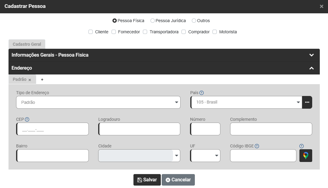
Task: Open the Google Maps location picker icon
Action: (306, 156)
